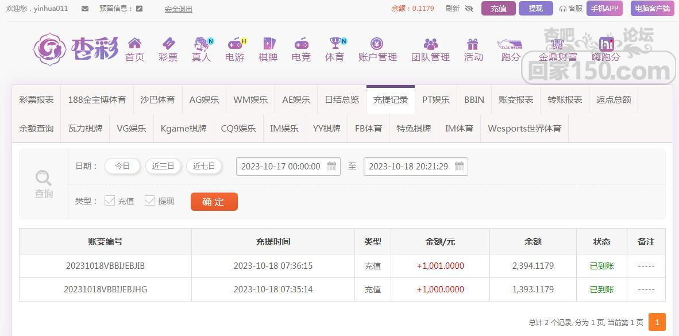Switch to WM娱乐 tab
The height and width of the screenshot is (336, 679).
[x=250, y=99]
